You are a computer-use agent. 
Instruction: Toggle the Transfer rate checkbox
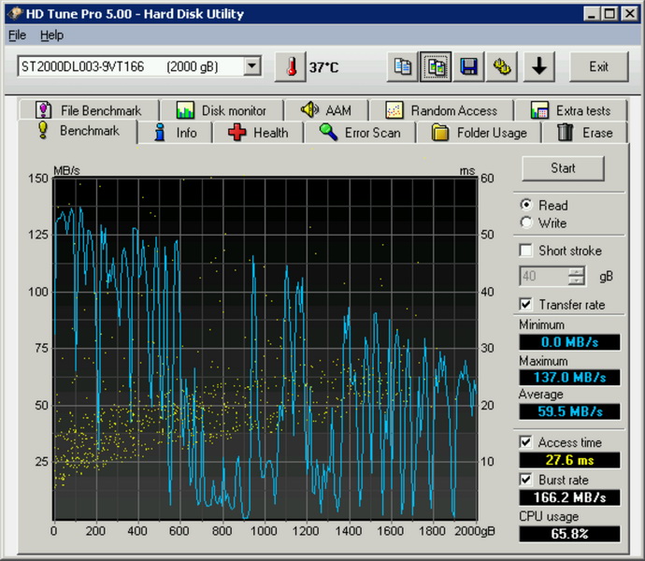[x=525, y=304]
